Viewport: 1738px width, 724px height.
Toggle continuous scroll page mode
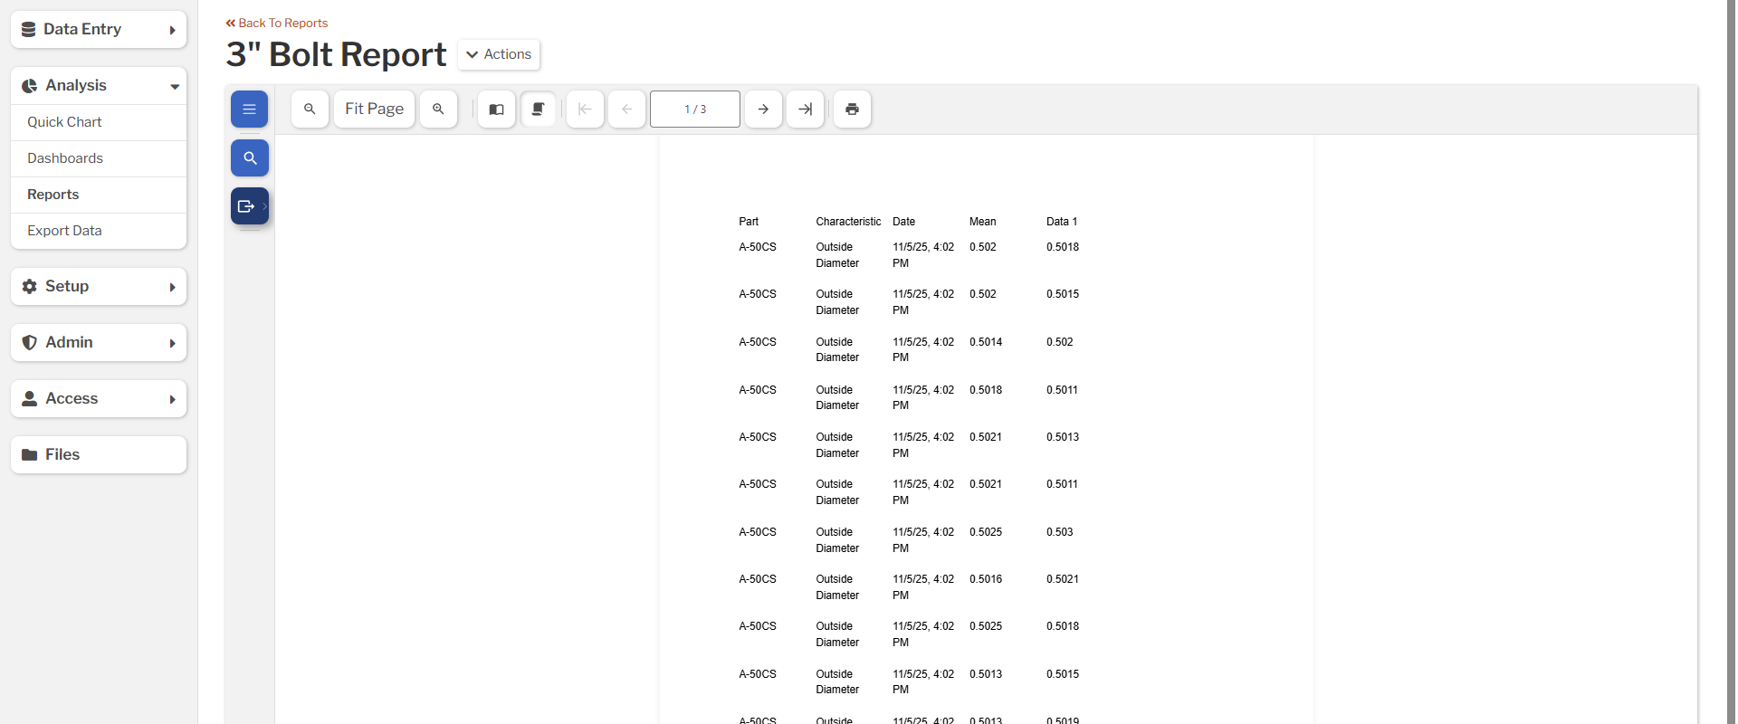tap(538, 109)
